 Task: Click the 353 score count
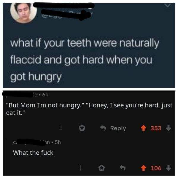156,128
